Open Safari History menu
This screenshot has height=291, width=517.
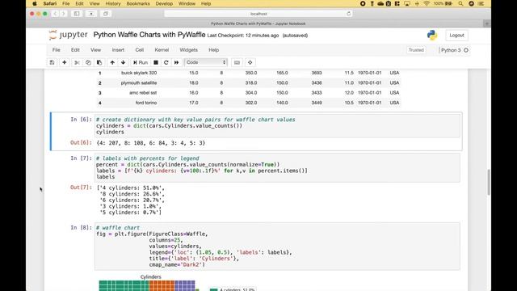tap(113, 3)
